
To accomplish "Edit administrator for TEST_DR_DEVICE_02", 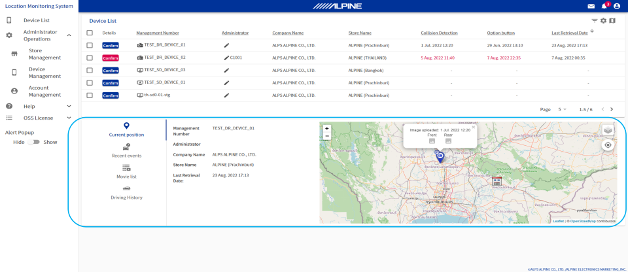I will point(226,58).
